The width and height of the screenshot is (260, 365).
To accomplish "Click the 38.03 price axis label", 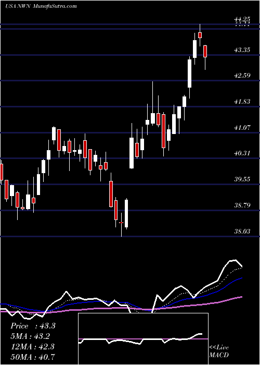I will tap(241, 231).
